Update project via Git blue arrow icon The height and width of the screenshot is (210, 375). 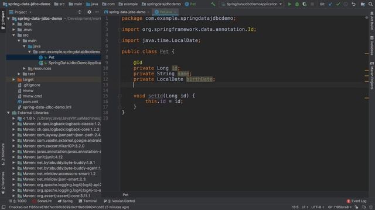tap(330, 4)
